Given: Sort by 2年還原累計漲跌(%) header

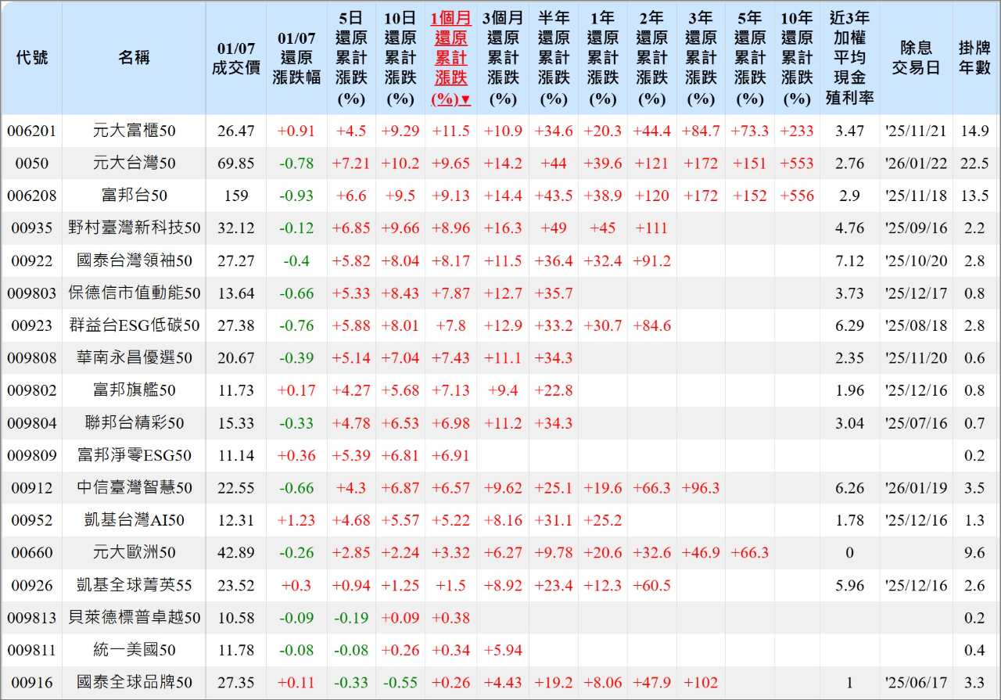Looking at the screenshot, I should pos(651,58).
